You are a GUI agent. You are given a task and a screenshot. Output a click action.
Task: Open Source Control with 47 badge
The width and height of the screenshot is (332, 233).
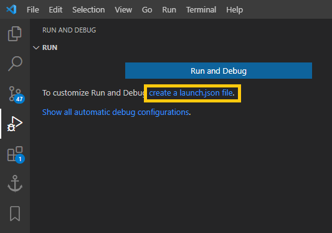pyautogui.click(x=16, y=94)
